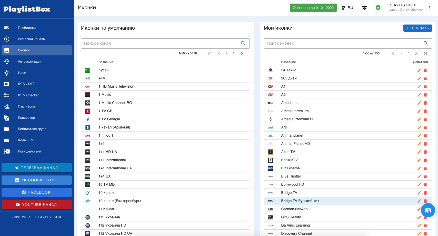Delete the Amedia premium icon
The height and width of the screenshot is (236, 438).
pyautogui.click(x=425, y=111)
